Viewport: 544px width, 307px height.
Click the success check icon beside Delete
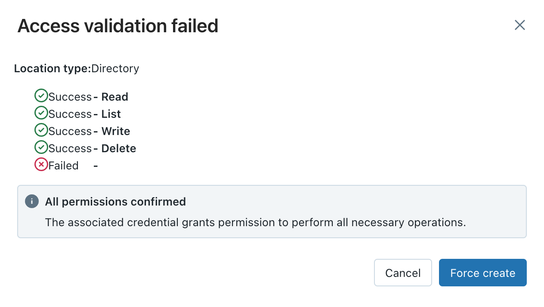pos(41,147)
